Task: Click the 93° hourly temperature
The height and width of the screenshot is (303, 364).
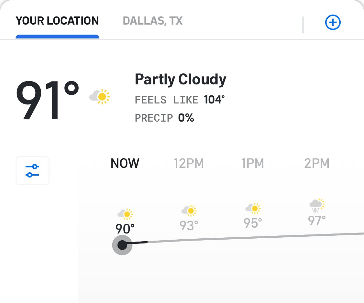Action: [x=189, y=225]
